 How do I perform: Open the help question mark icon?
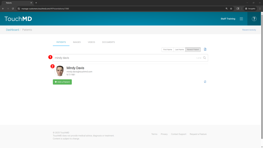point(254,19)
